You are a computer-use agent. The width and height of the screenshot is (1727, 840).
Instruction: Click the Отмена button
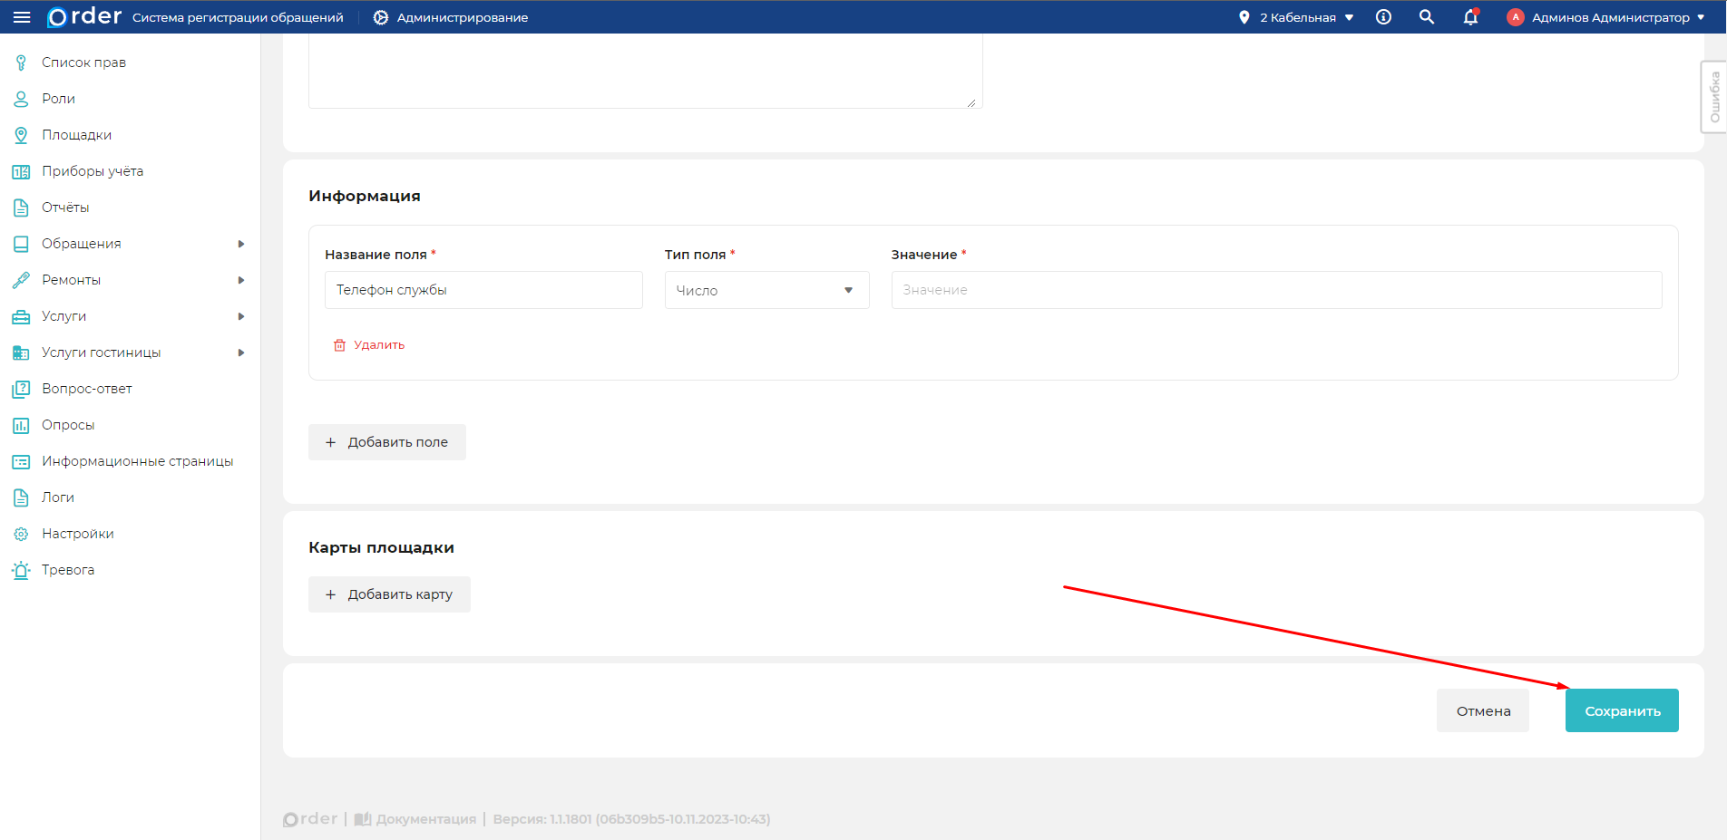(1482, 710)
